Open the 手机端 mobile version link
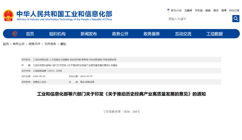Screen dimensions: 242x140 [x=198, y=10]
